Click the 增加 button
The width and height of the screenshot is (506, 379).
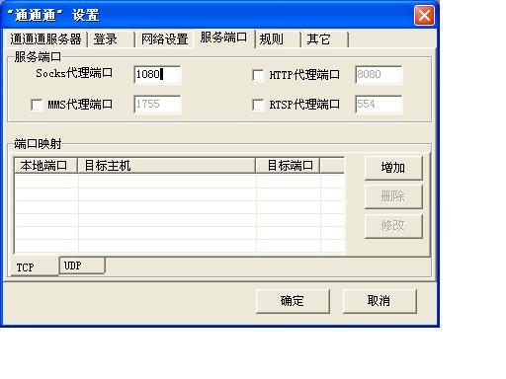tap(393, 168)
